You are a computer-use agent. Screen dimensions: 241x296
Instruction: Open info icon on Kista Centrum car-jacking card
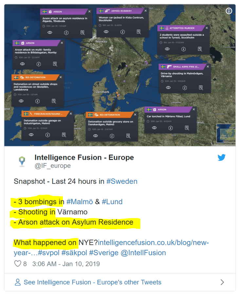(122, 32)
